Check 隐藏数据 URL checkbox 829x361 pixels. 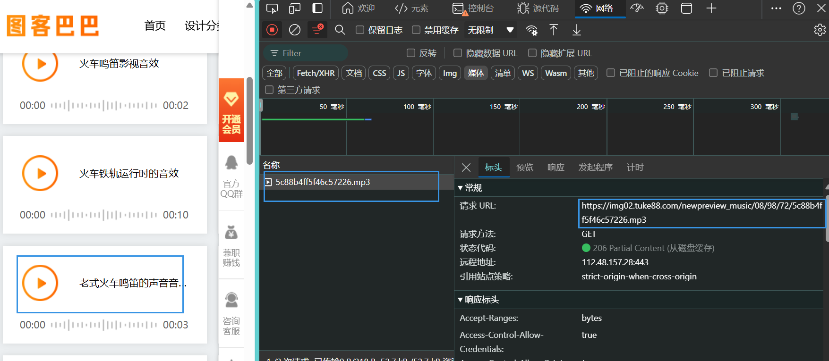coord(458,53)
